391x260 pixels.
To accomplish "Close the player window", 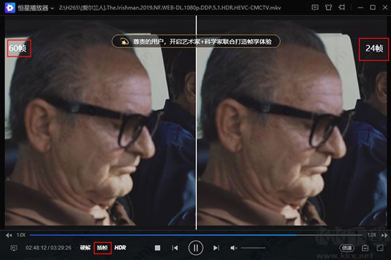I will (x=385, y=7).
